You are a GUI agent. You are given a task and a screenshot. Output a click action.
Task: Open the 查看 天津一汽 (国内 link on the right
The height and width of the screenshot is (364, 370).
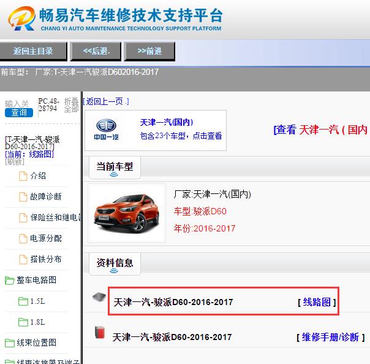(x=321, y=130)
